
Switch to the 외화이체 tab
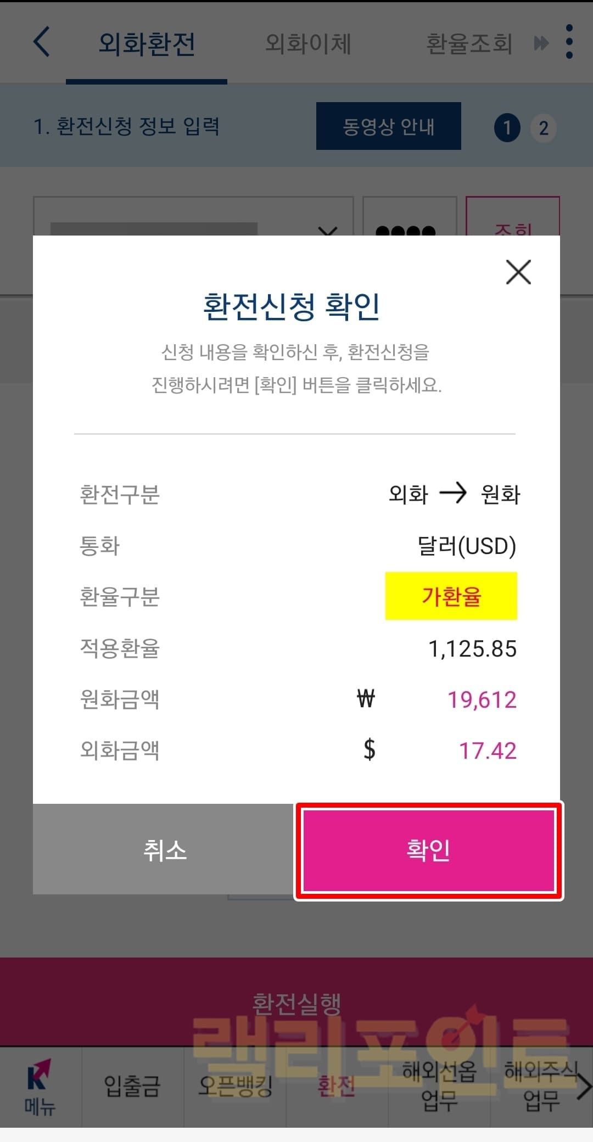pyautogui.click(x=308, y=44)
